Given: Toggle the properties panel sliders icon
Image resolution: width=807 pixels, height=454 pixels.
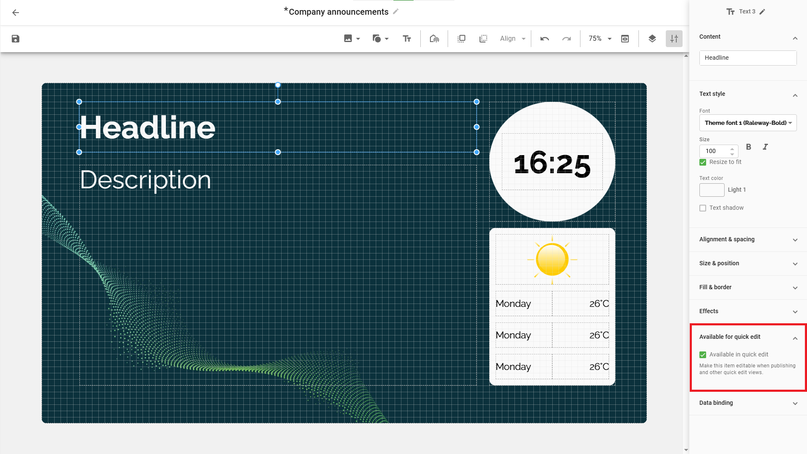Looking at the screenshot, I should coord(674,39).
